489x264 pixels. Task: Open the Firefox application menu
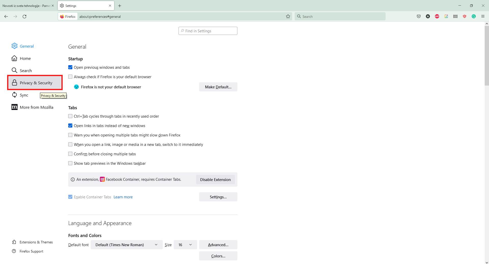pos(483,16)
